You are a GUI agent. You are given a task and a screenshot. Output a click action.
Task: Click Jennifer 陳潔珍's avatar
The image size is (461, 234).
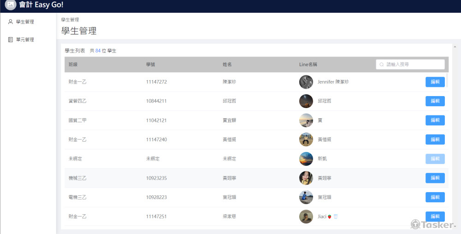pyautogui.click(x=306, y=82)
